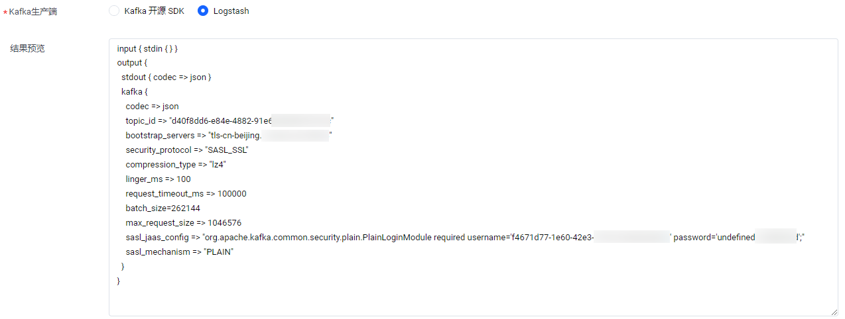
Task: Click the 'input { stdin { } }' line
Action: click(x=147, y=48)
